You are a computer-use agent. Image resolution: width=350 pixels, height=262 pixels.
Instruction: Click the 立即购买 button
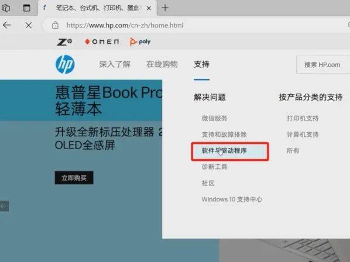point(74,178)
